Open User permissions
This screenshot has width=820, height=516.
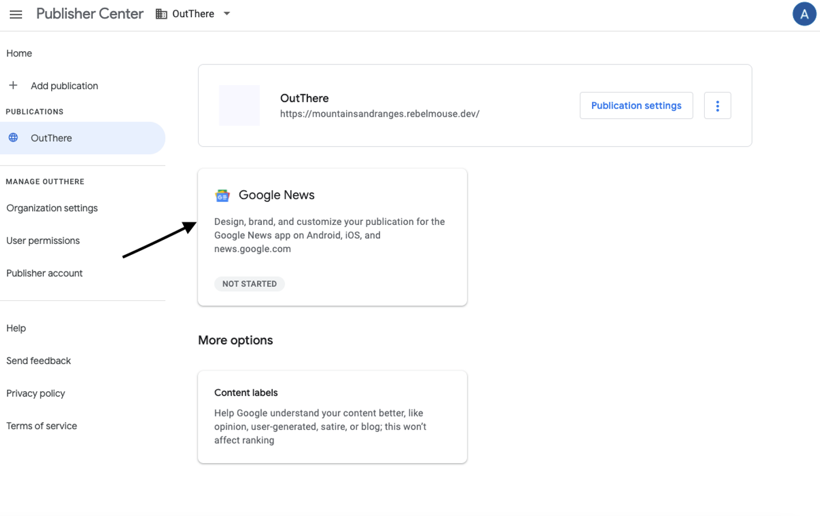click(43, 240)
